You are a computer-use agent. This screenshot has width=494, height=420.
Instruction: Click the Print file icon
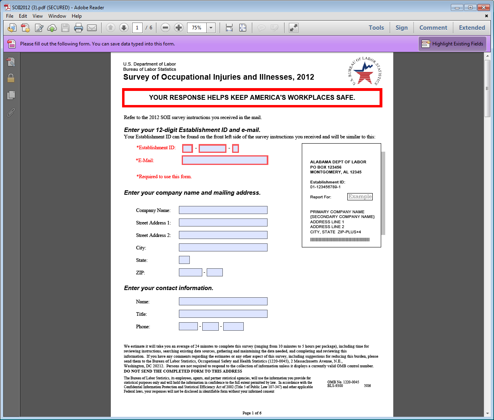point(79,28)
